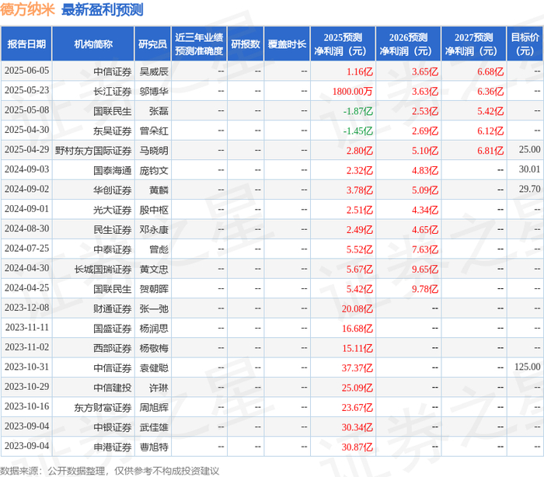Click the 20.08亿 forecast value
This screenshot has width=544, height=477.
[357, 309]
